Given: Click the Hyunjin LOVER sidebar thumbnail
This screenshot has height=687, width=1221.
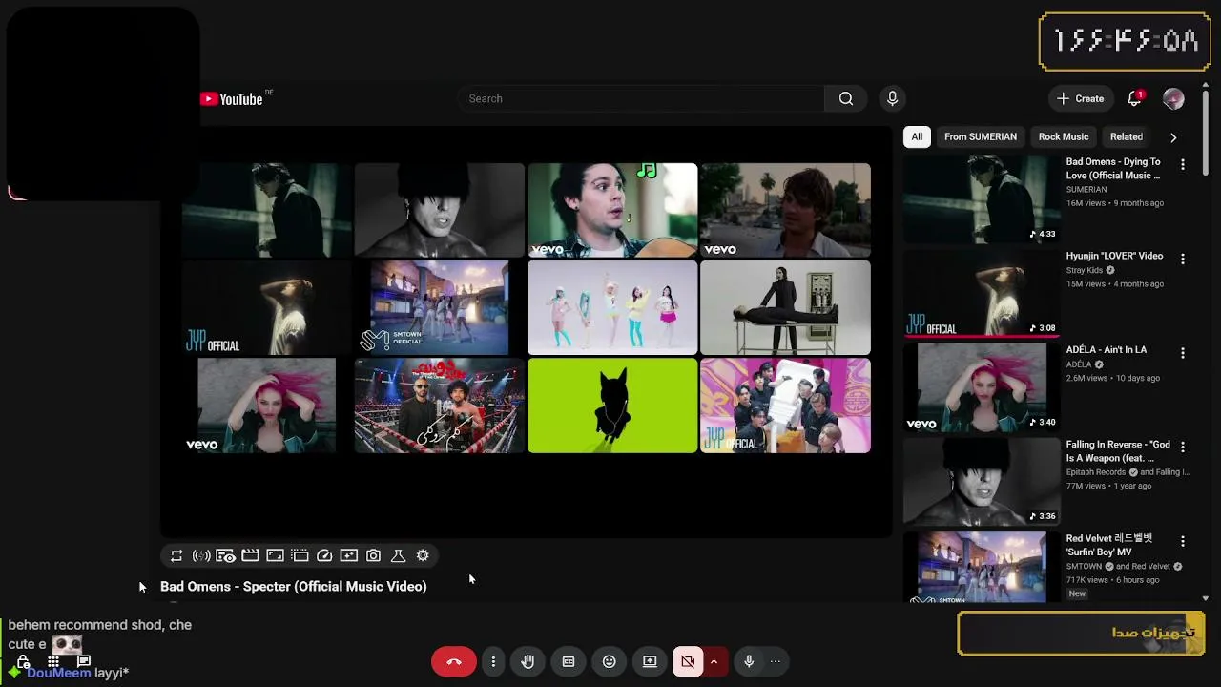Looking at the screenshot, I should pos(982,293).
